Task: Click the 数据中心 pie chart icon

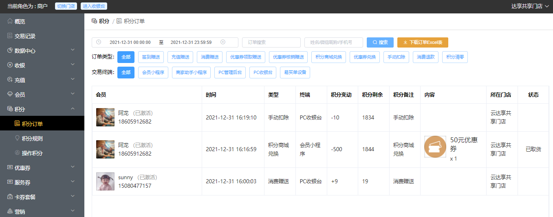Action: pos(10,50)
